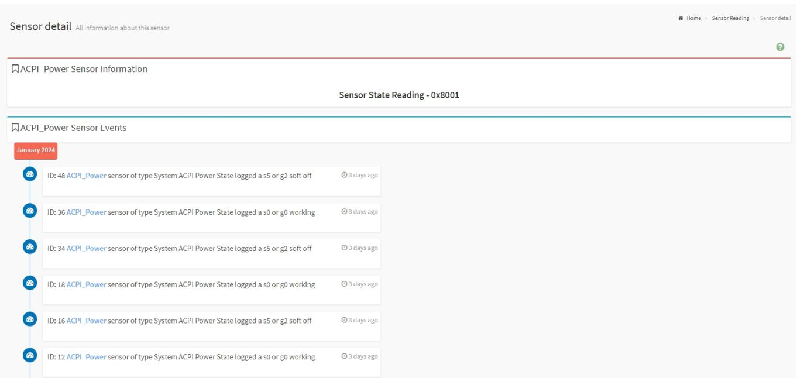The width and height of the screenshot is (797, 378).
Task: Open ACPI_Power link in event ID 34
Action: click(87, 248)
